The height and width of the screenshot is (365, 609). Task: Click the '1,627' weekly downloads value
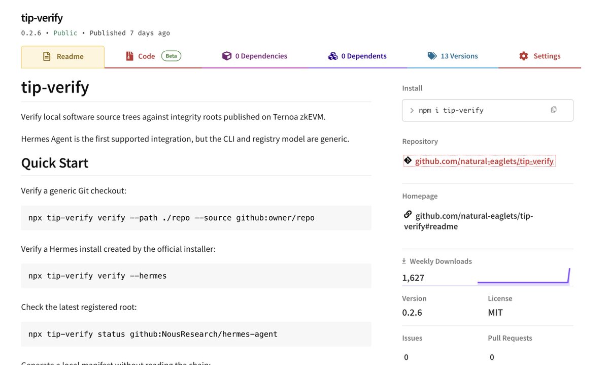413,278
